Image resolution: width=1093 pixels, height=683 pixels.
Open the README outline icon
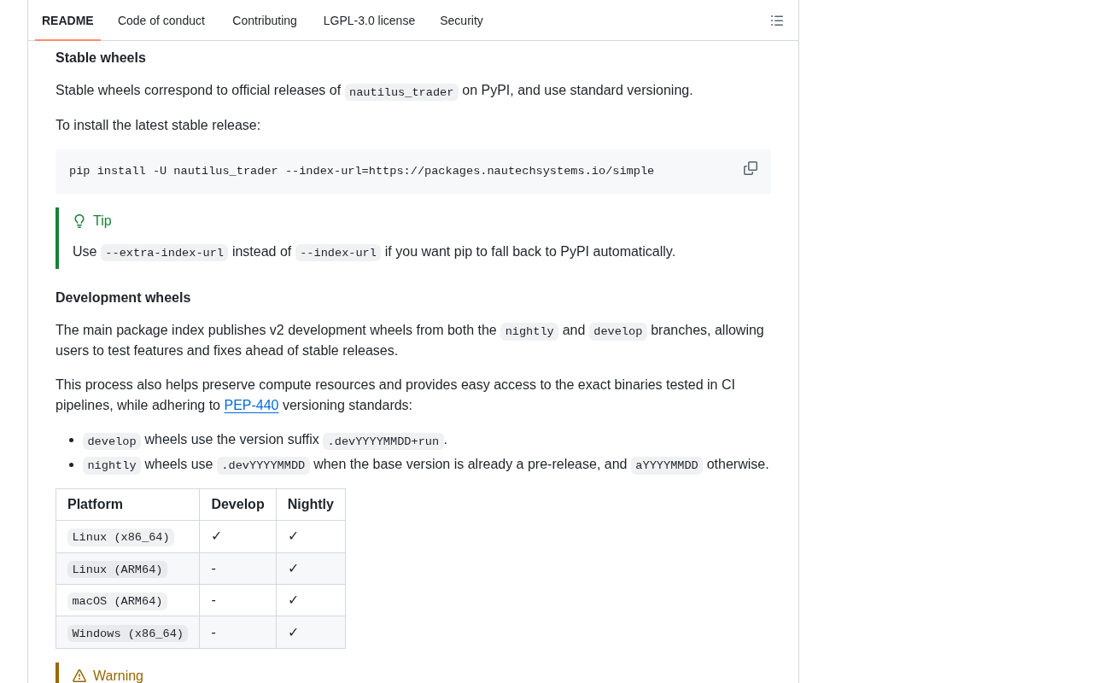pyautogui.click(x=777, y=20)
